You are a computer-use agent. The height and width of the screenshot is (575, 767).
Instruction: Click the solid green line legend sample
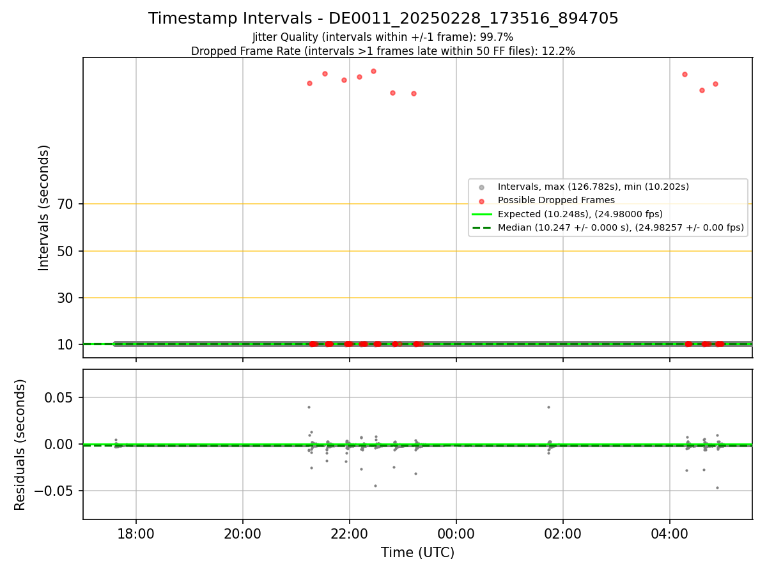[482, 214]
